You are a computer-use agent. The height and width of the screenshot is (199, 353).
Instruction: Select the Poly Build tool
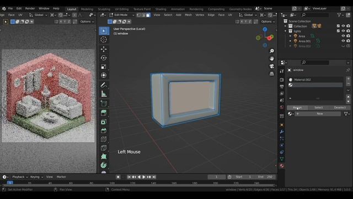pyautogui.click(x=104, y=156)
